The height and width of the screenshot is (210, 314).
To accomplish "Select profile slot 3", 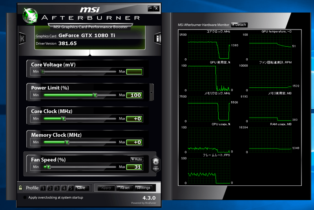I will (57, 188).
